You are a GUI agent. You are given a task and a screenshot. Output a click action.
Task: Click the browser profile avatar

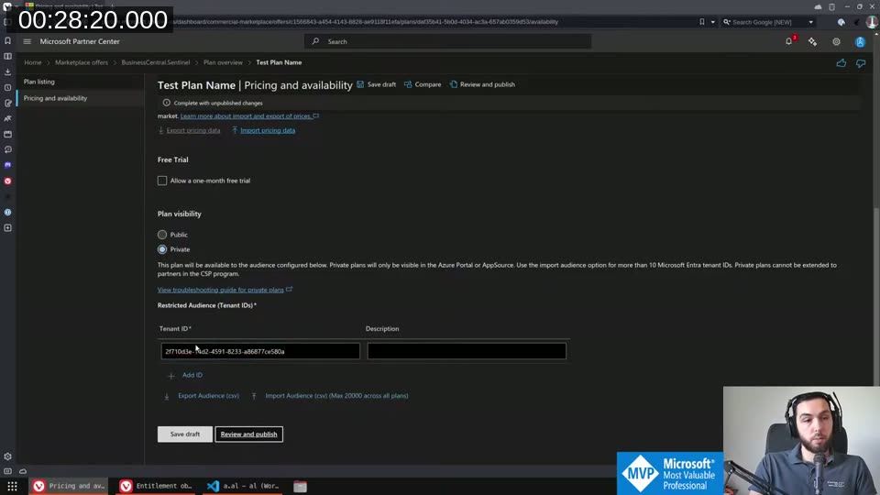[x=872, y=22]
